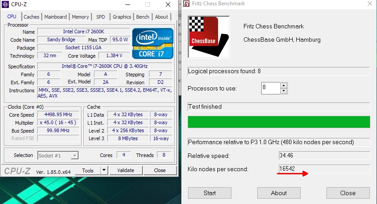Click the Code Name value Sandy Bridge

tap(61, 39)
